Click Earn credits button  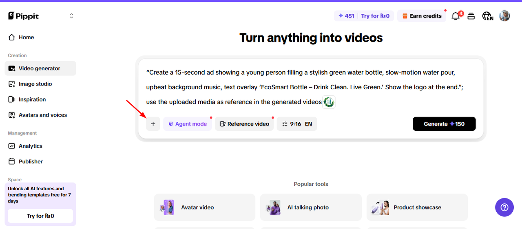point(422,16)
